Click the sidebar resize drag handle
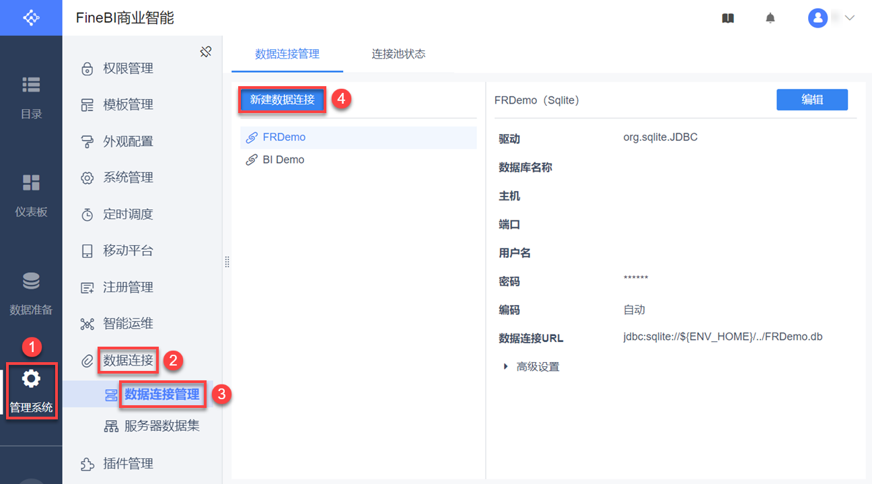The width and height of the screenshot is (872, 484). click(x=227, y=262)
